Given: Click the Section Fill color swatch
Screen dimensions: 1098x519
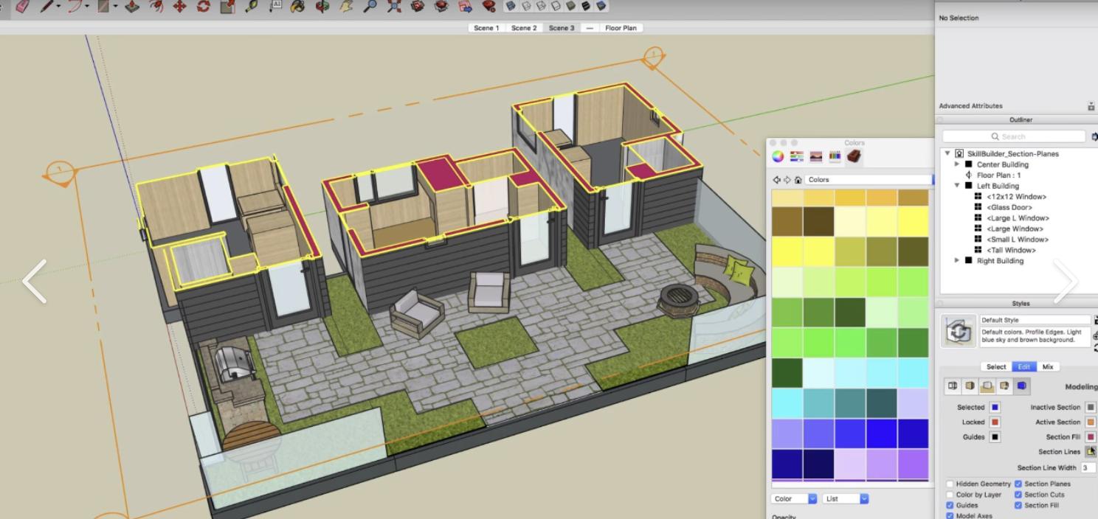Looking at the screenshot, I should click(1091, 437).
